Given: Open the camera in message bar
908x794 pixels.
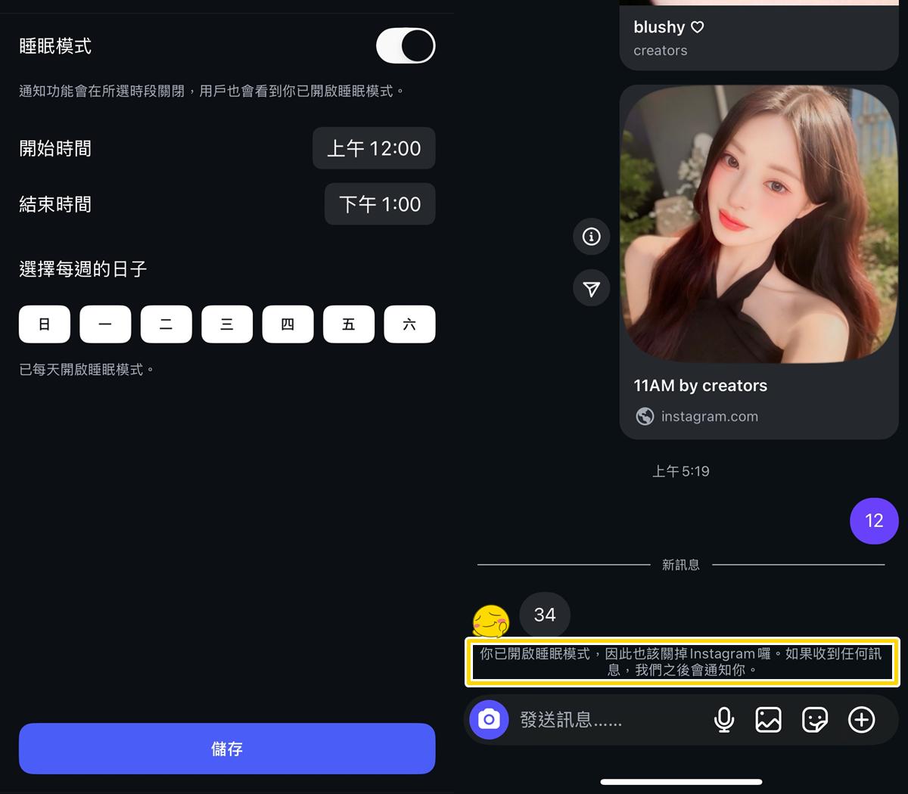Looking at the screenshot, I should 489,719.
